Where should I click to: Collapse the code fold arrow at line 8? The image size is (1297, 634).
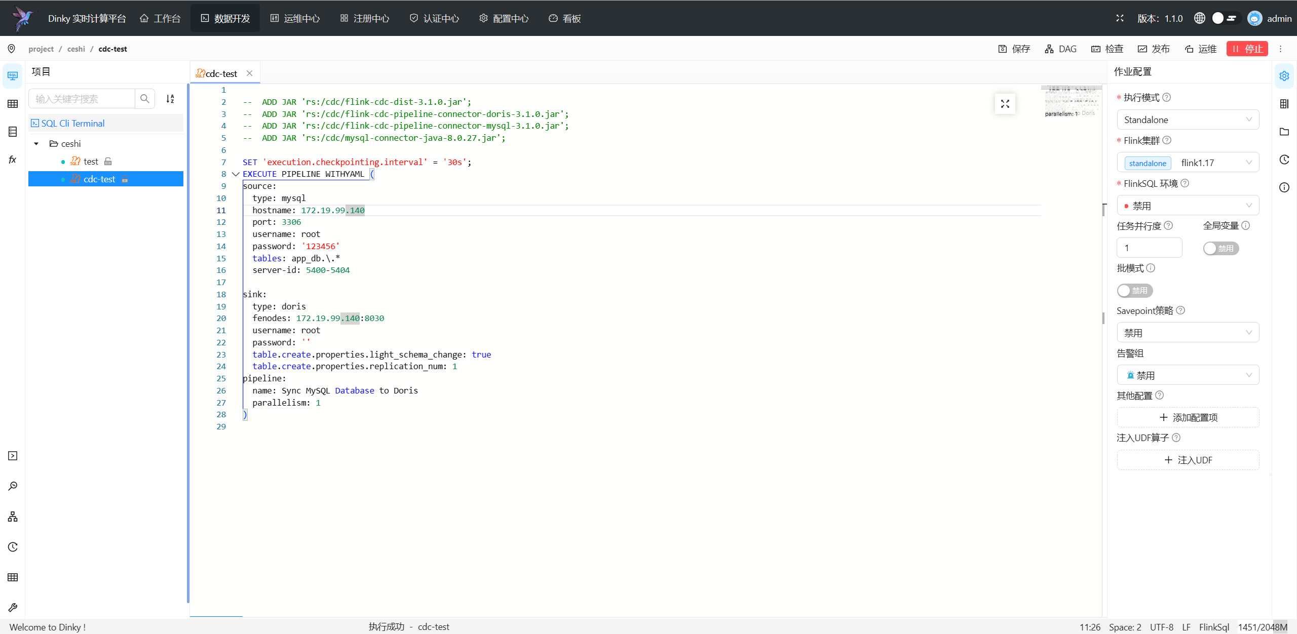coord(236,174)
